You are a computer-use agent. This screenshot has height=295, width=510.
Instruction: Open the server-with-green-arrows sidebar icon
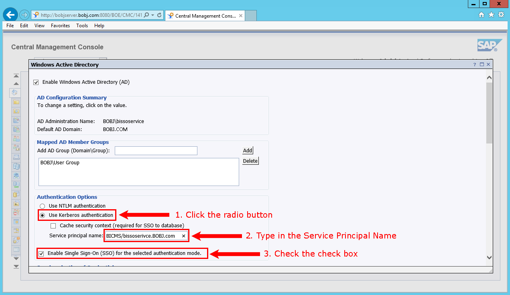click(16, 185)
